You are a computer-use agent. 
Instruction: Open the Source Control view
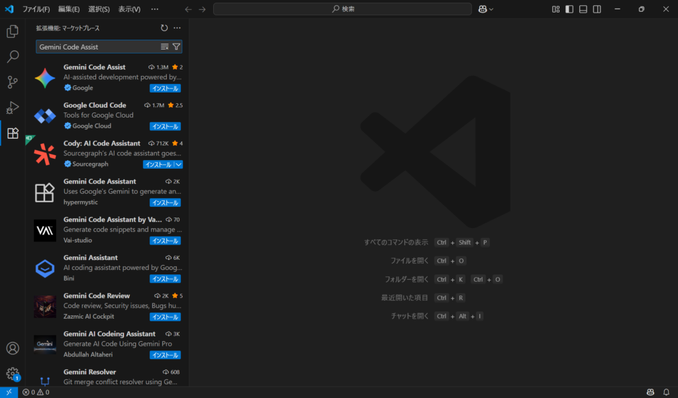click(x=12, y=82)
